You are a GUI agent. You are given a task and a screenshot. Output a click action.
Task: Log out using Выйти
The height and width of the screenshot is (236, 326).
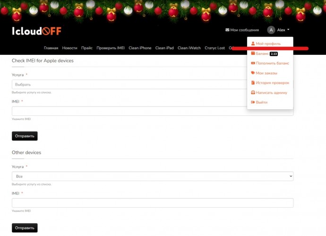(x=261, y=102)
